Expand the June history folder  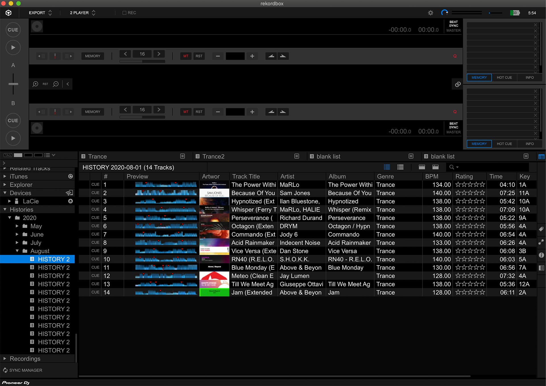click(x=17, y=234)
